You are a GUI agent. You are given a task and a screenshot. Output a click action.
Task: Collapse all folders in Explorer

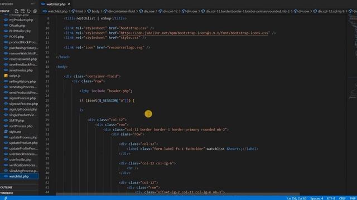click(x=35, y=11)
